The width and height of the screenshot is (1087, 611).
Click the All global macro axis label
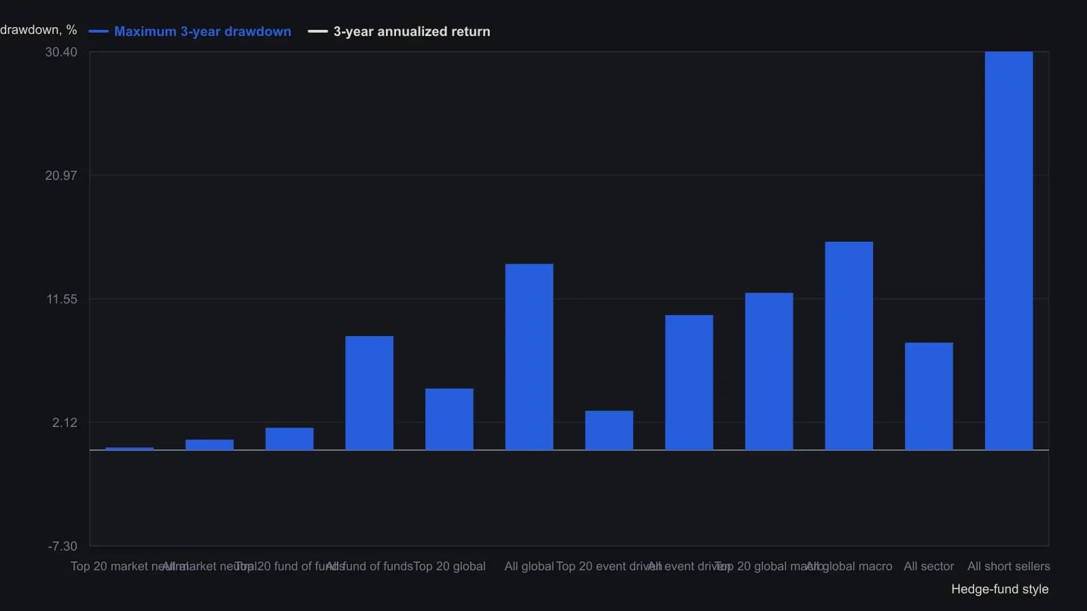pyautogui.click(x=849, y=566)
